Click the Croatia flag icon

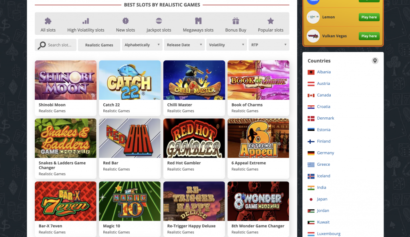[311, 107]
